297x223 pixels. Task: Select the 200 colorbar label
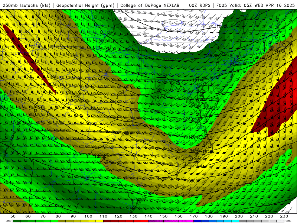pos(239,216)
